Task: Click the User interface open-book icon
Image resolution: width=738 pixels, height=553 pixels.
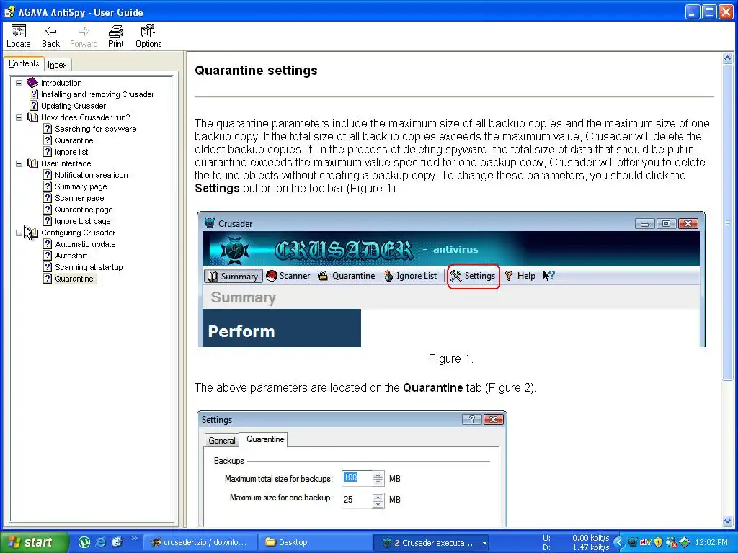Action: tap(32, 163)
